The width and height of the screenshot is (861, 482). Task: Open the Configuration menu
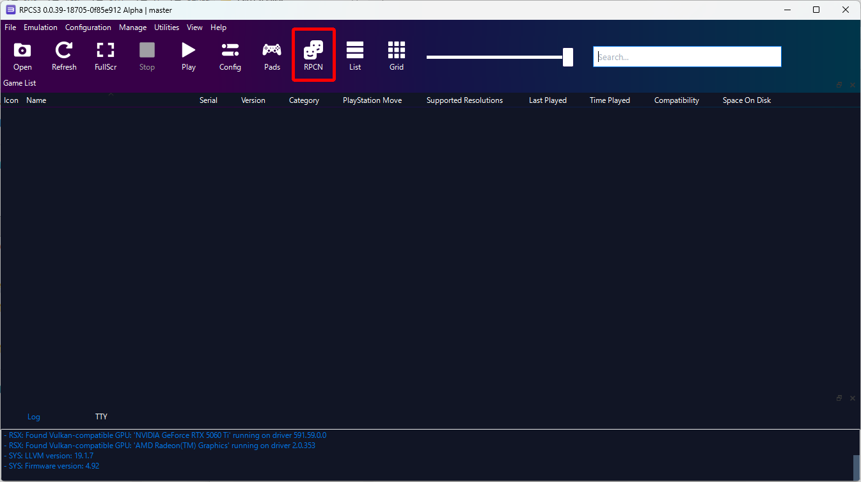[x=88, y=27]
